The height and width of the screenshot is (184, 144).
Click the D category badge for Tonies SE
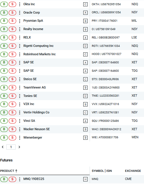tap(85, 96)
